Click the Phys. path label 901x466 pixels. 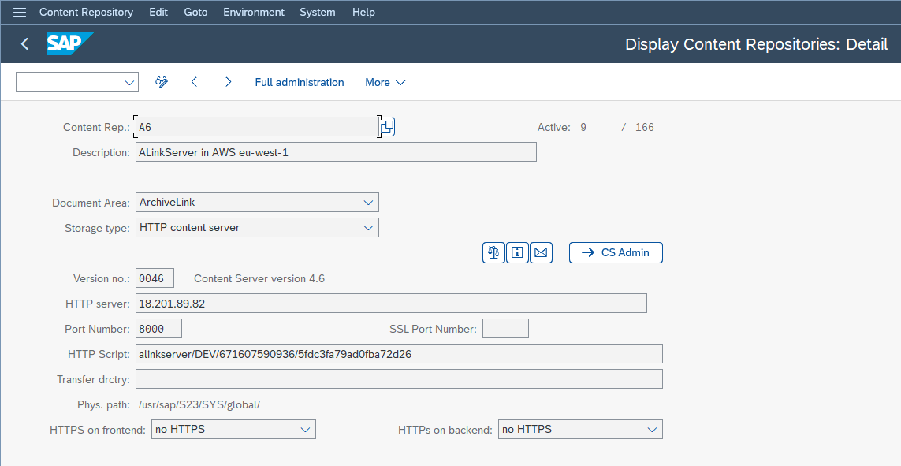(x=103, y=404)
